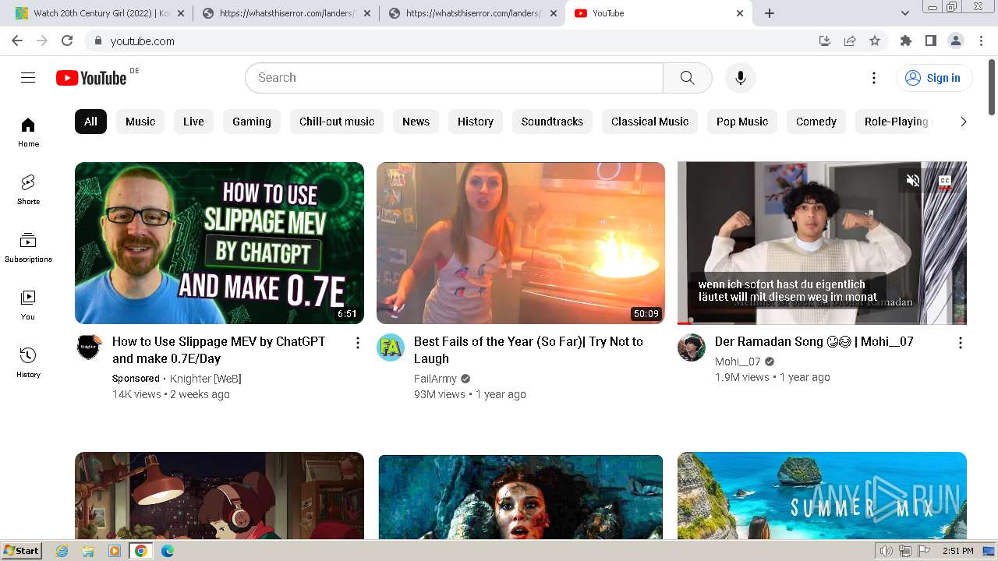998x561 pixels.
Task: Open lofi girl video thumbnail
Action: (x=219, y=496)
